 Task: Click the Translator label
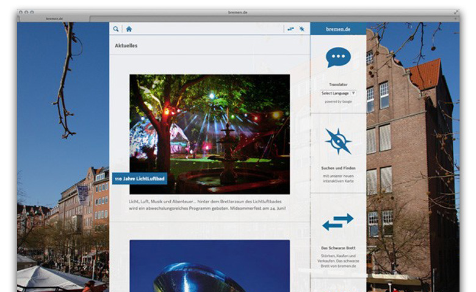click(x=338, y=85)
